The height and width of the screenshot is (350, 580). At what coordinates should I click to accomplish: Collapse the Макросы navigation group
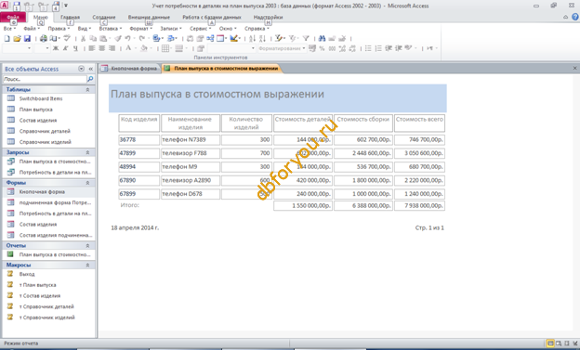[x=87, y=266]
